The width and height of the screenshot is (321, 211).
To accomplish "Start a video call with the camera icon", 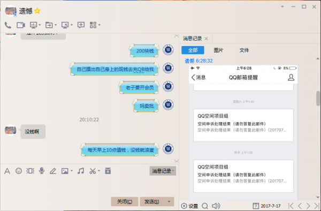I will tap(21, 25).
